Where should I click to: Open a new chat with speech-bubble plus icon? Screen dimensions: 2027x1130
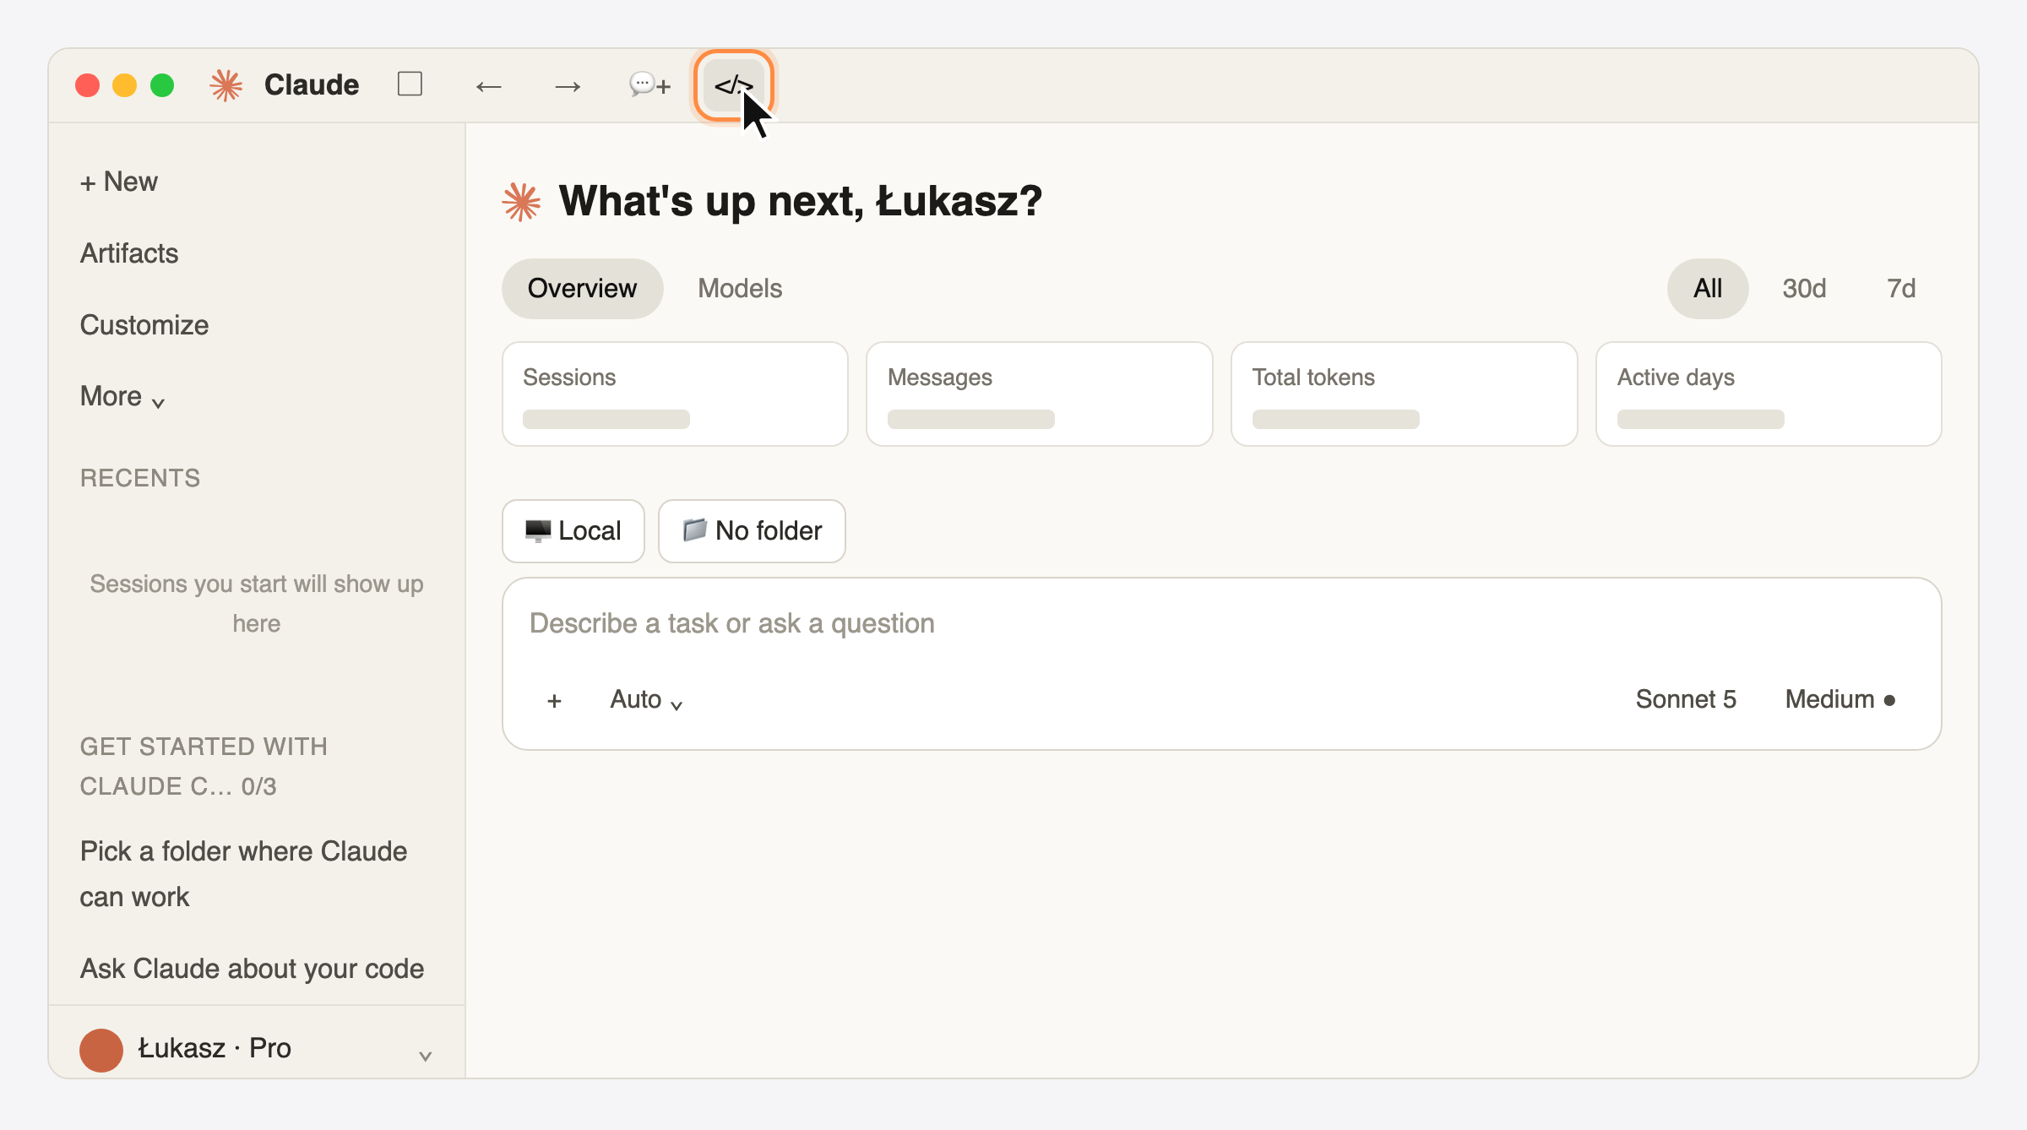click(x=649, y=85)
